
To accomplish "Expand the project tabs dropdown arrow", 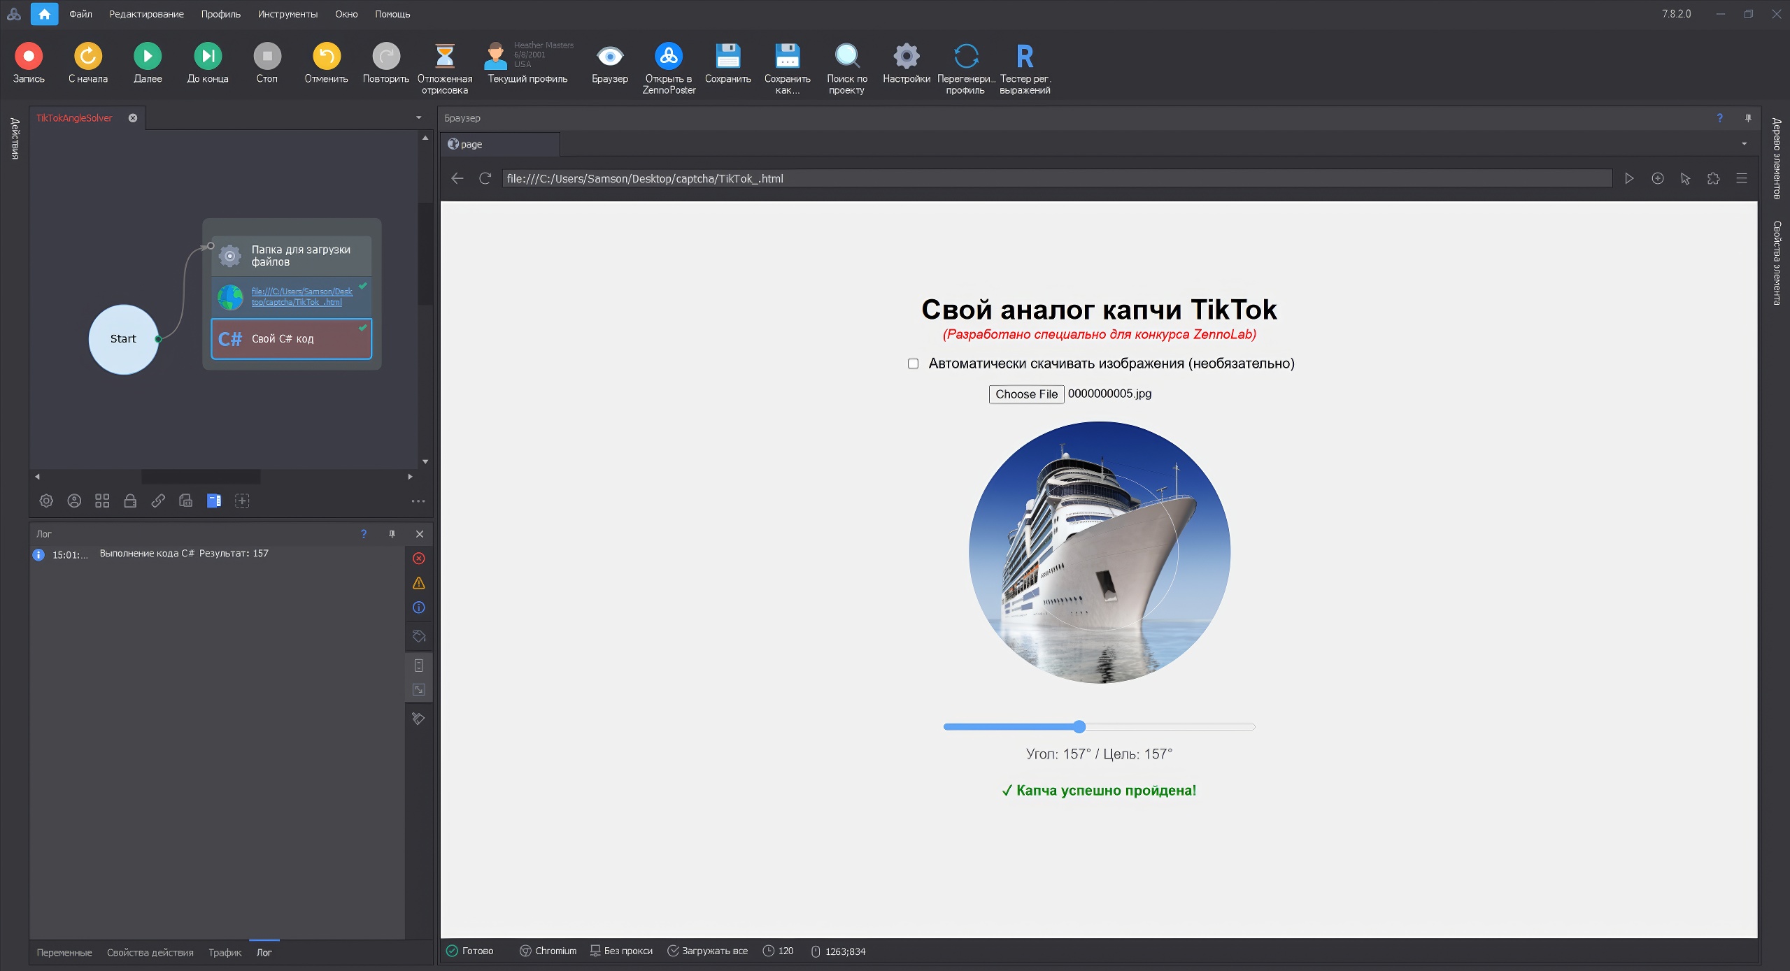I will (x=418, y=117).
